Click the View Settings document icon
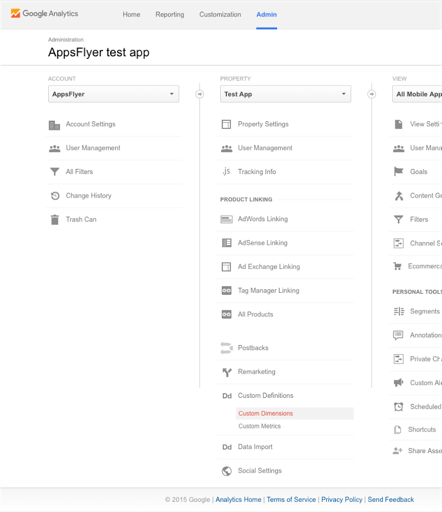 (x=398, y=124)
